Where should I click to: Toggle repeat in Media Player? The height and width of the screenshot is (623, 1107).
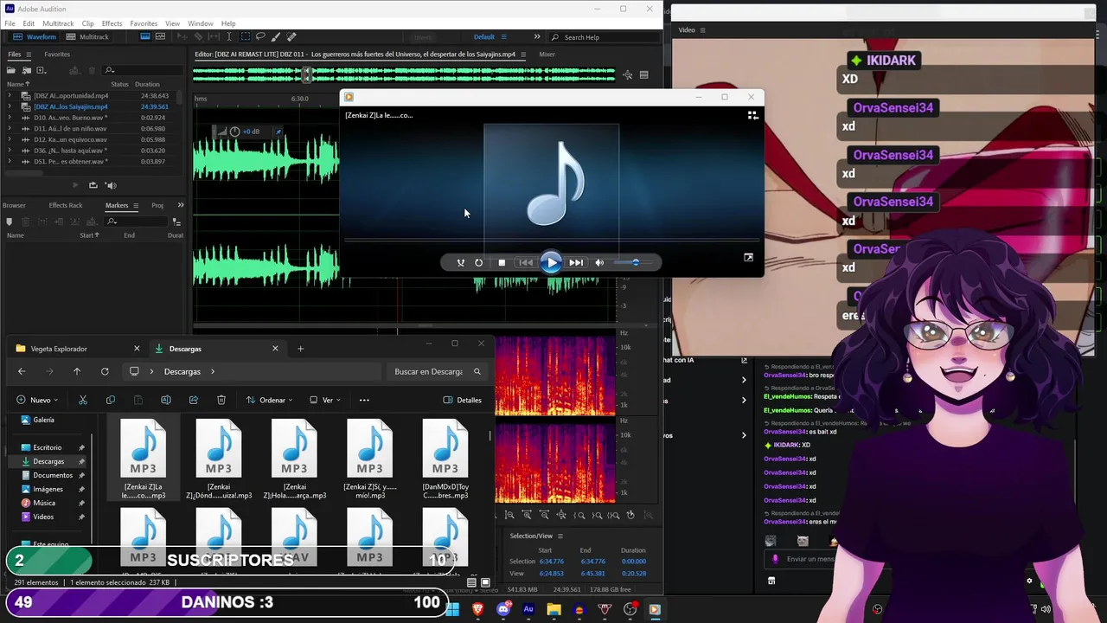click(478, 262)
